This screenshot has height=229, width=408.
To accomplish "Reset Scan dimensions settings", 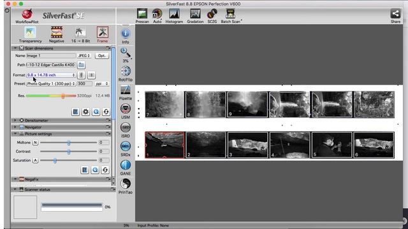I will pos(106,112).
